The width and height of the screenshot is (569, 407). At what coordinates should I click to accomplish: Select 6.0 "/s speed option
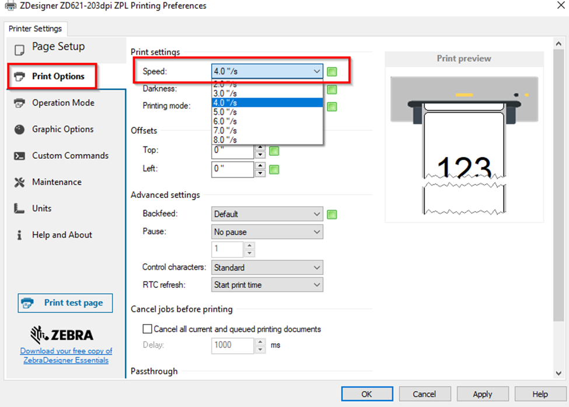[267, 121]
